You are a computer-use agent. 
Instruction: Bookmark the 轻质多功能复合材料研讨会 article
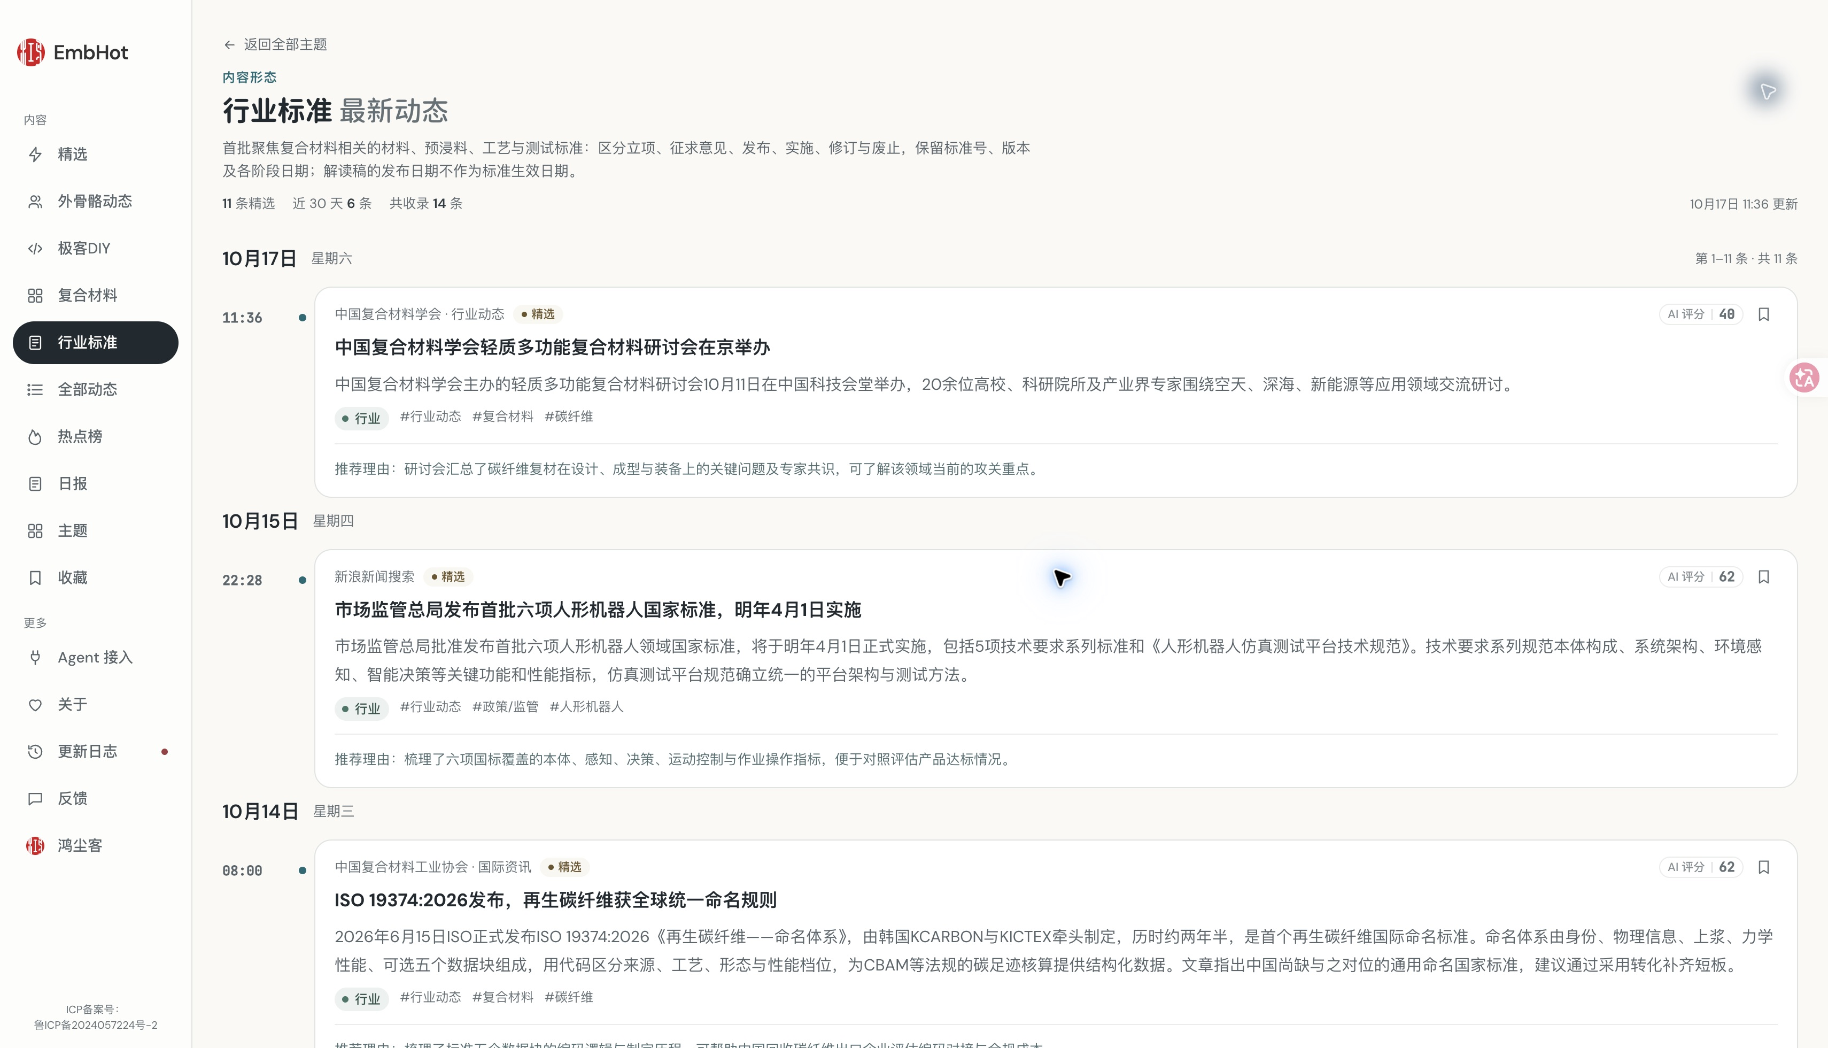pos(1764,314)
